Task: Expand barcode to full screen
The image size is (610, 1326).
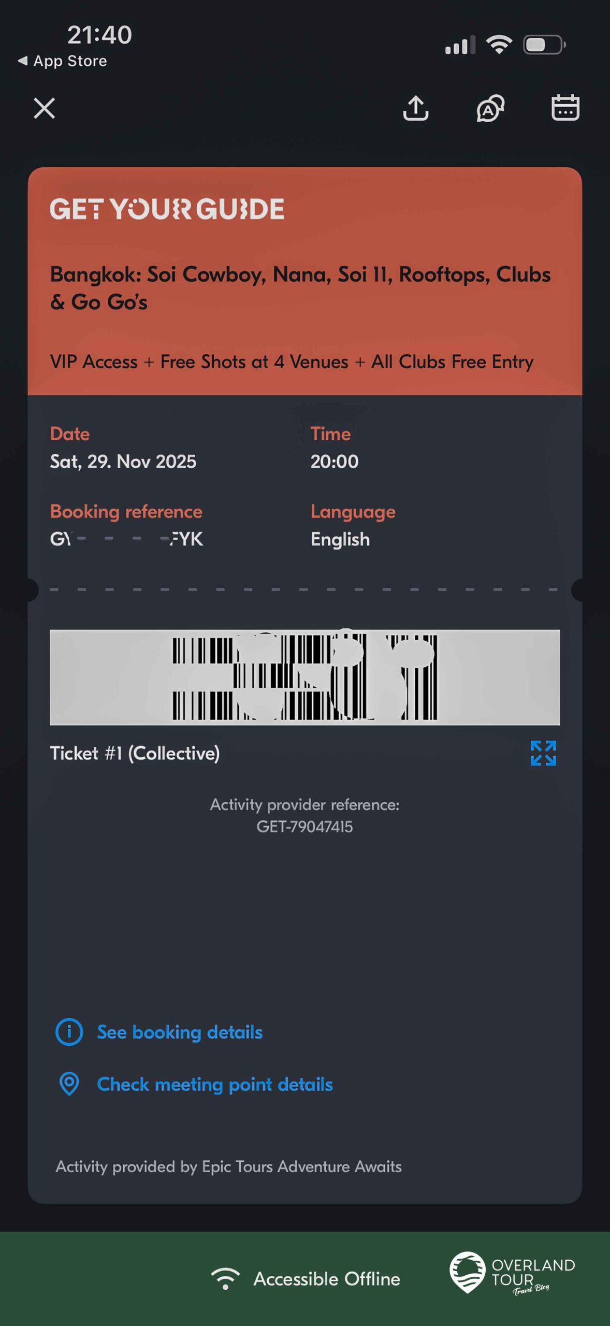Action: click(543, 753)
